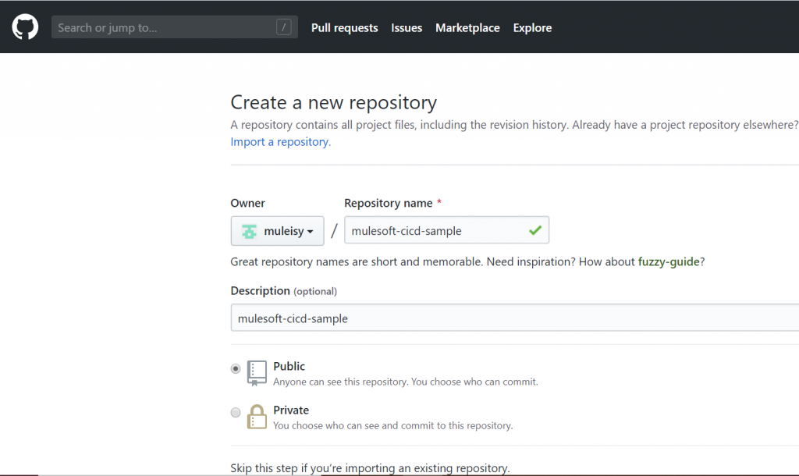This screenshot has height=476, width=799.
Task: Click the green checkmark in repository name
Action: (x=534, y=231)
